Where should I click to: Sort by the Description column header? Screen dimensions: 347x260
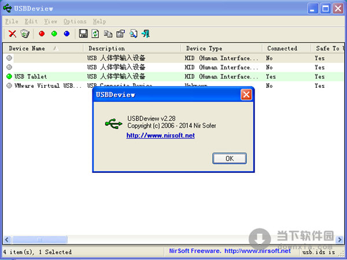132,48
